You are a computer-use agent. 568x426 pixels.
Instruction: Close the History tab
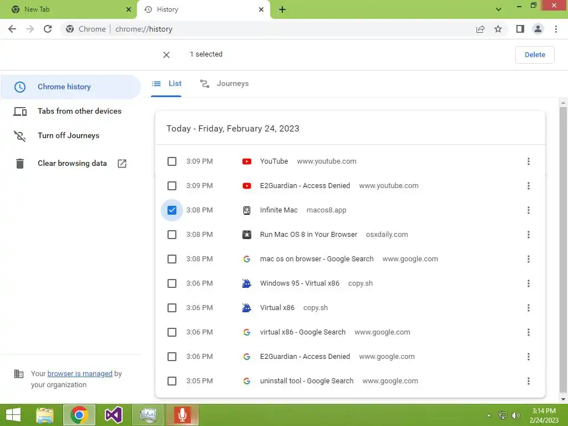pos(261,9)
